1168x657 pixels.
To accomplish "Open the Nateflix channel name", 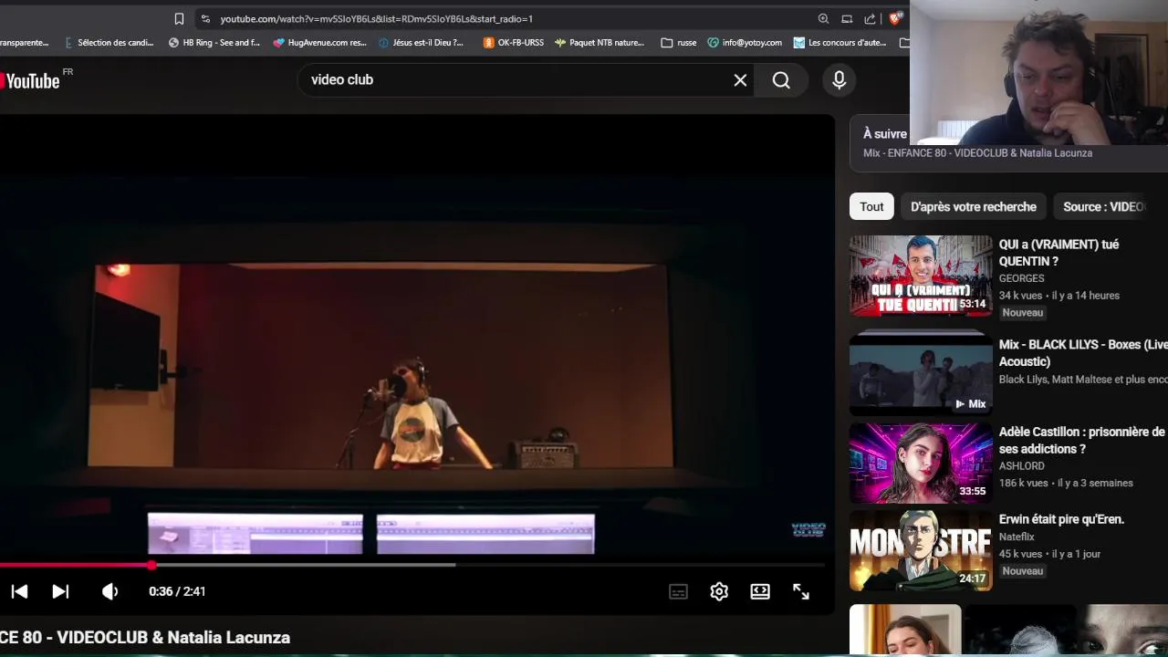I will (1017, 537).
